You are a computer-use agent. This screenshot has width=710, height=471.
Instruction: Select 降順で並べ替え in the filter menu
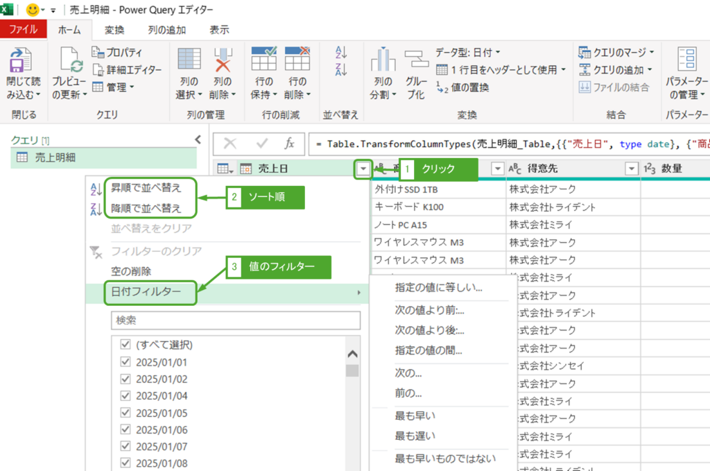coord(146,208)
